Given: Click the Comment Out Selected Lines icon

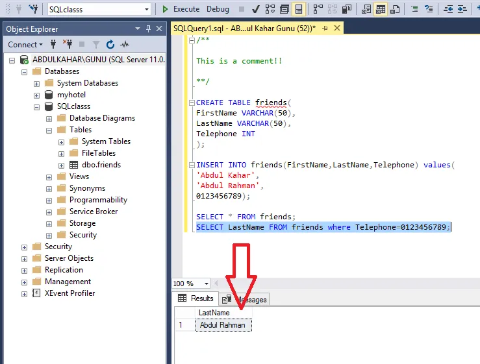Looking at the screenshot, I should tap(414, 9).
